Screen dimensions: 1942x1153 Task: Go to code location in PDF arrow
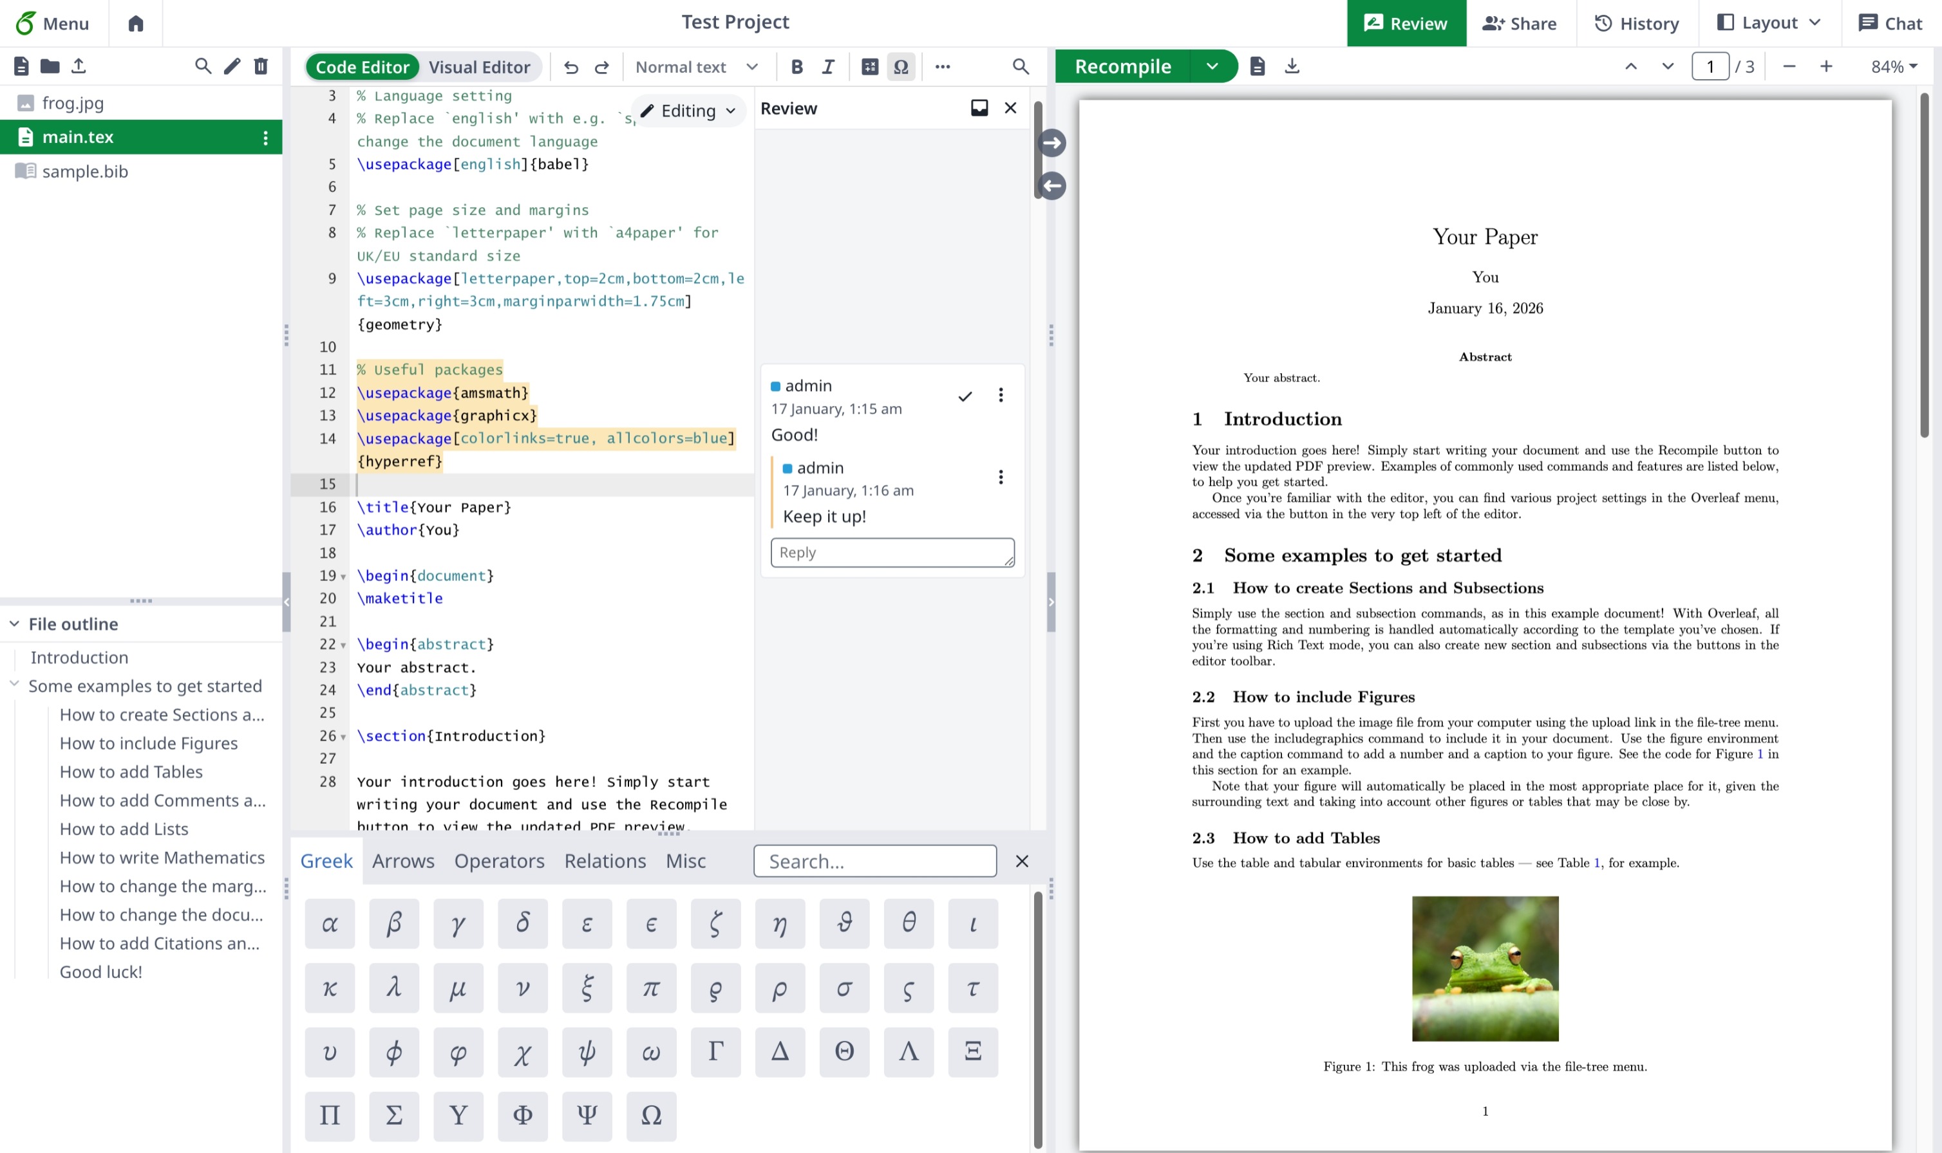(x=1052, y=143)
